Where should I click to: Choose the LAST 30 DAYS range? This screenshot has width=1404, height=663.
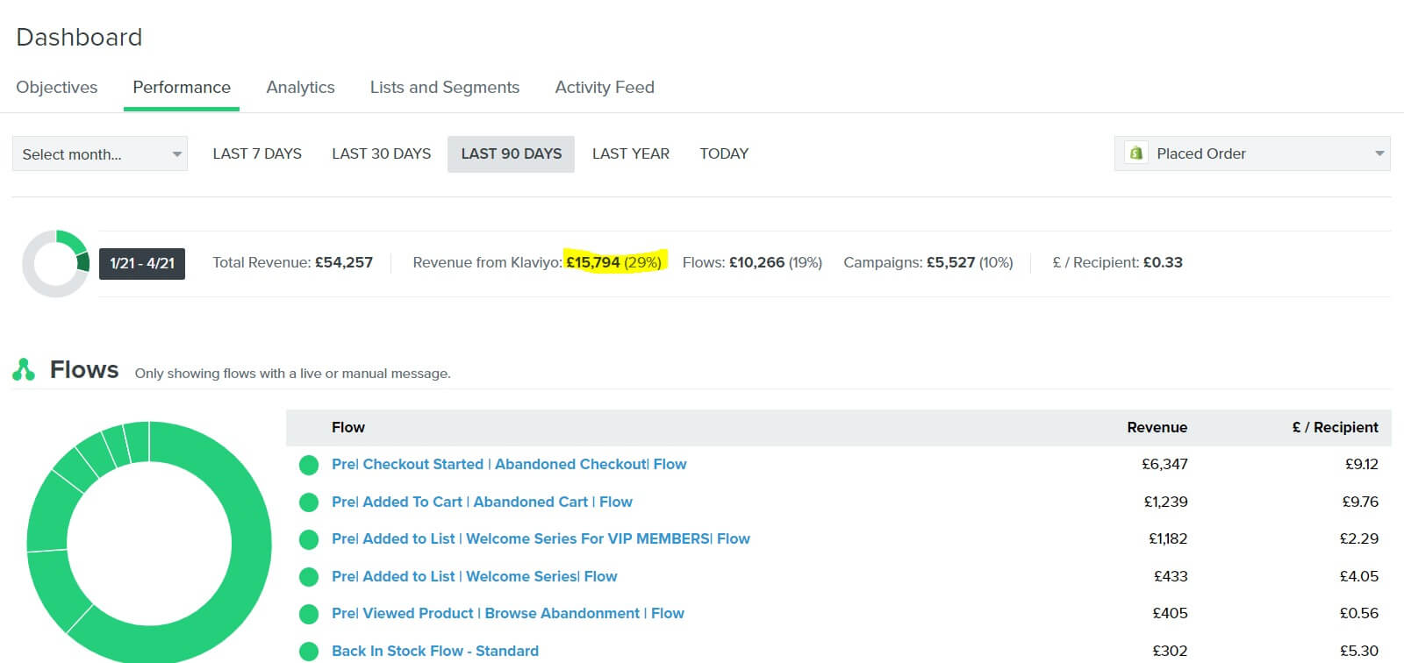[x=381, y=153]
